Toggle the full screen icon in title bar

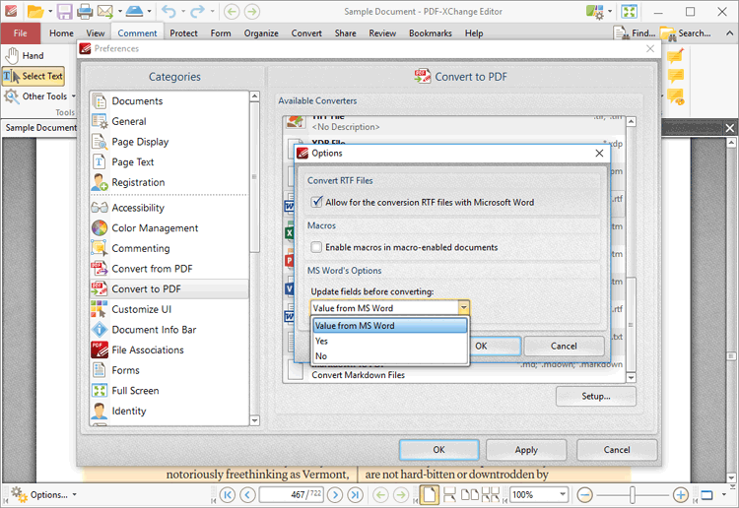(630, 11)
